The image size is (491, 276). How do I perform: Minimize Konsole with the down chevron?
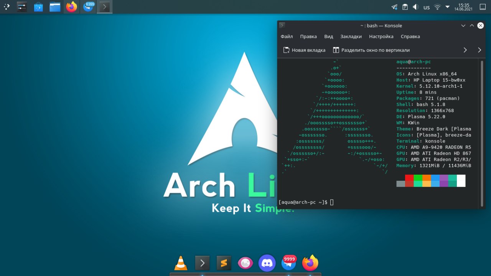pos(464,26)
